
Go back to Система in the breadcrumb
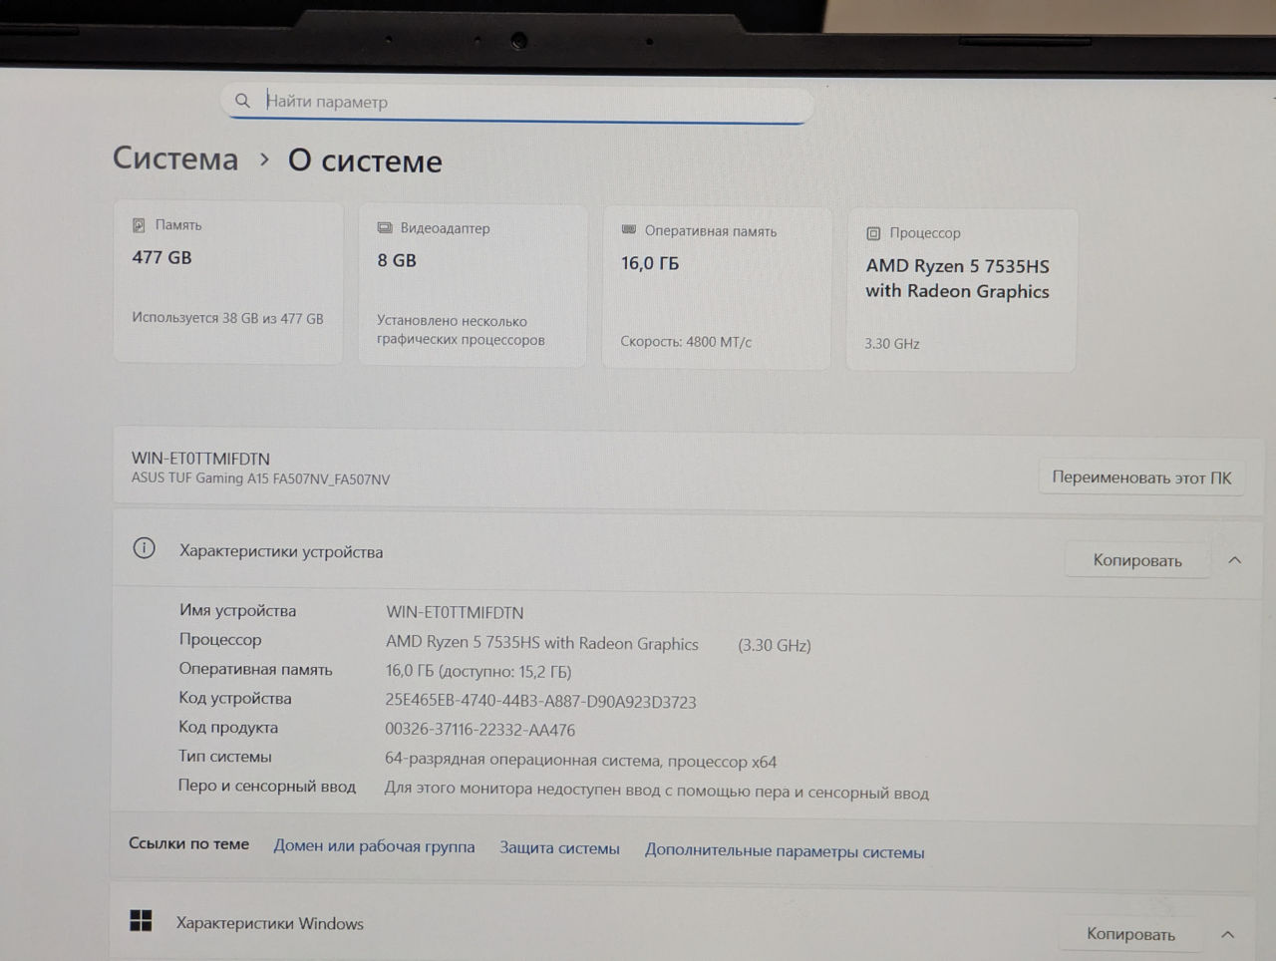point(175,158)
